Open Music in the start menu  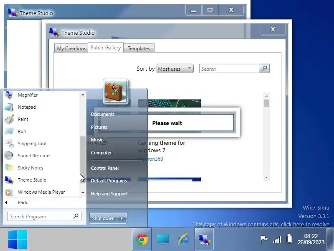(97, 140)
